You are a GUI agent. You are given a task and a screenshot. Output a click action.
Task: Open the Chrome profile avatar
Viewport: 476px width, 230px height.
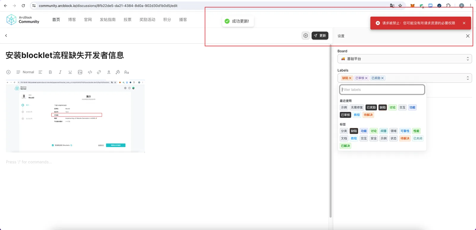[x=461, y=6]
